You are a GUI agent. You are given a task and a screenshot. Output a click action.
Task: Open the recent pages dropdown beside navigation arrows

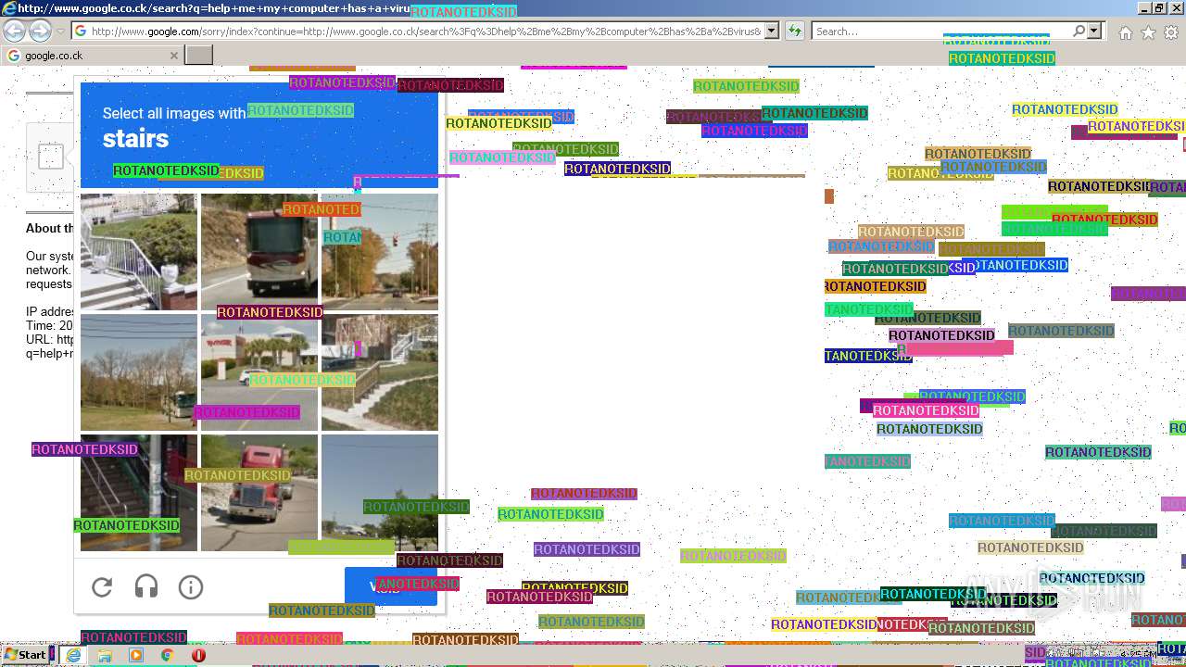point(60,31)
